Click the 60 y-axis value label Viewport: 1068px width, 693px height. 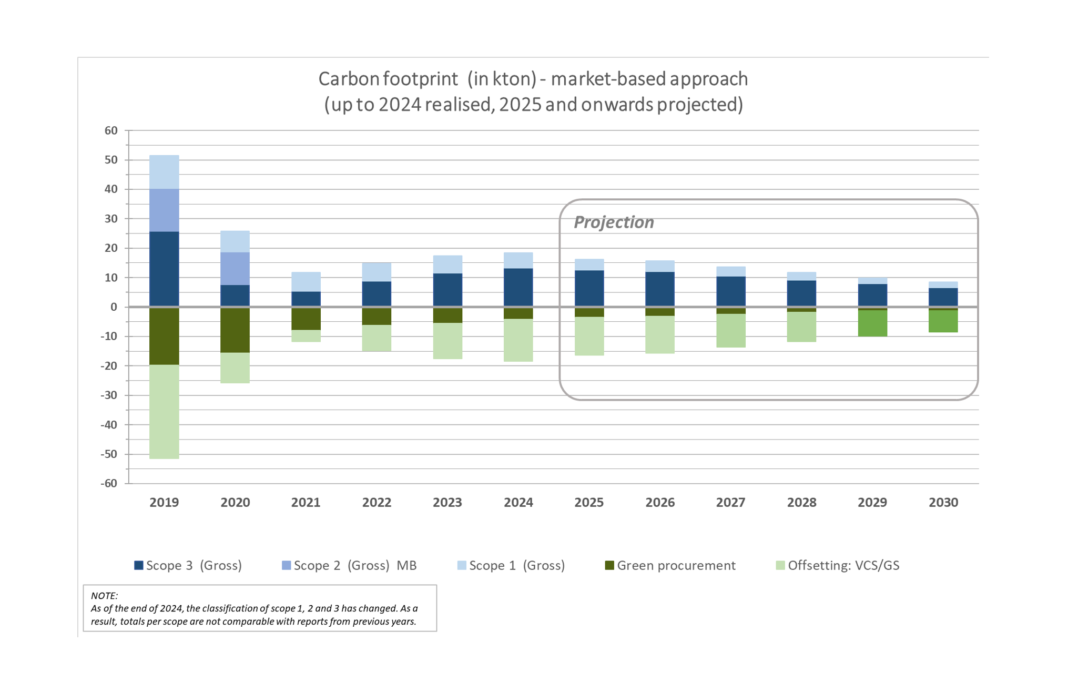pyautogui.click(x=111, y=130)
